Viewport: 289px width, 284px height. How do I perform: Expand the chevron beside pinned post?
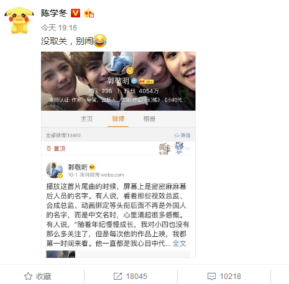[x=188, y=149]
